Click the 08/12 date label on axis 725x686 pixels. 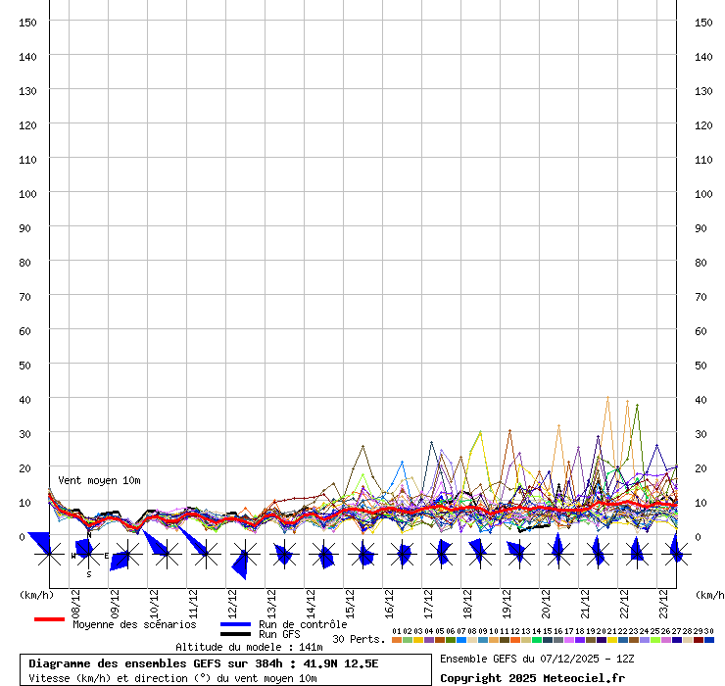(x=76, y=599)
